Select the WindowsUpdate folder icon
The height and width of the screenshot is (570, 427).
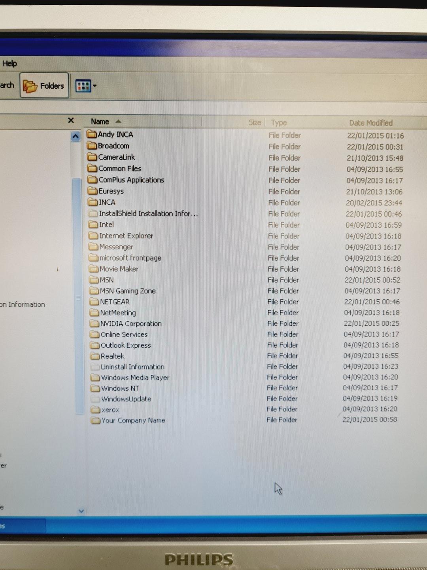point(96,399)
